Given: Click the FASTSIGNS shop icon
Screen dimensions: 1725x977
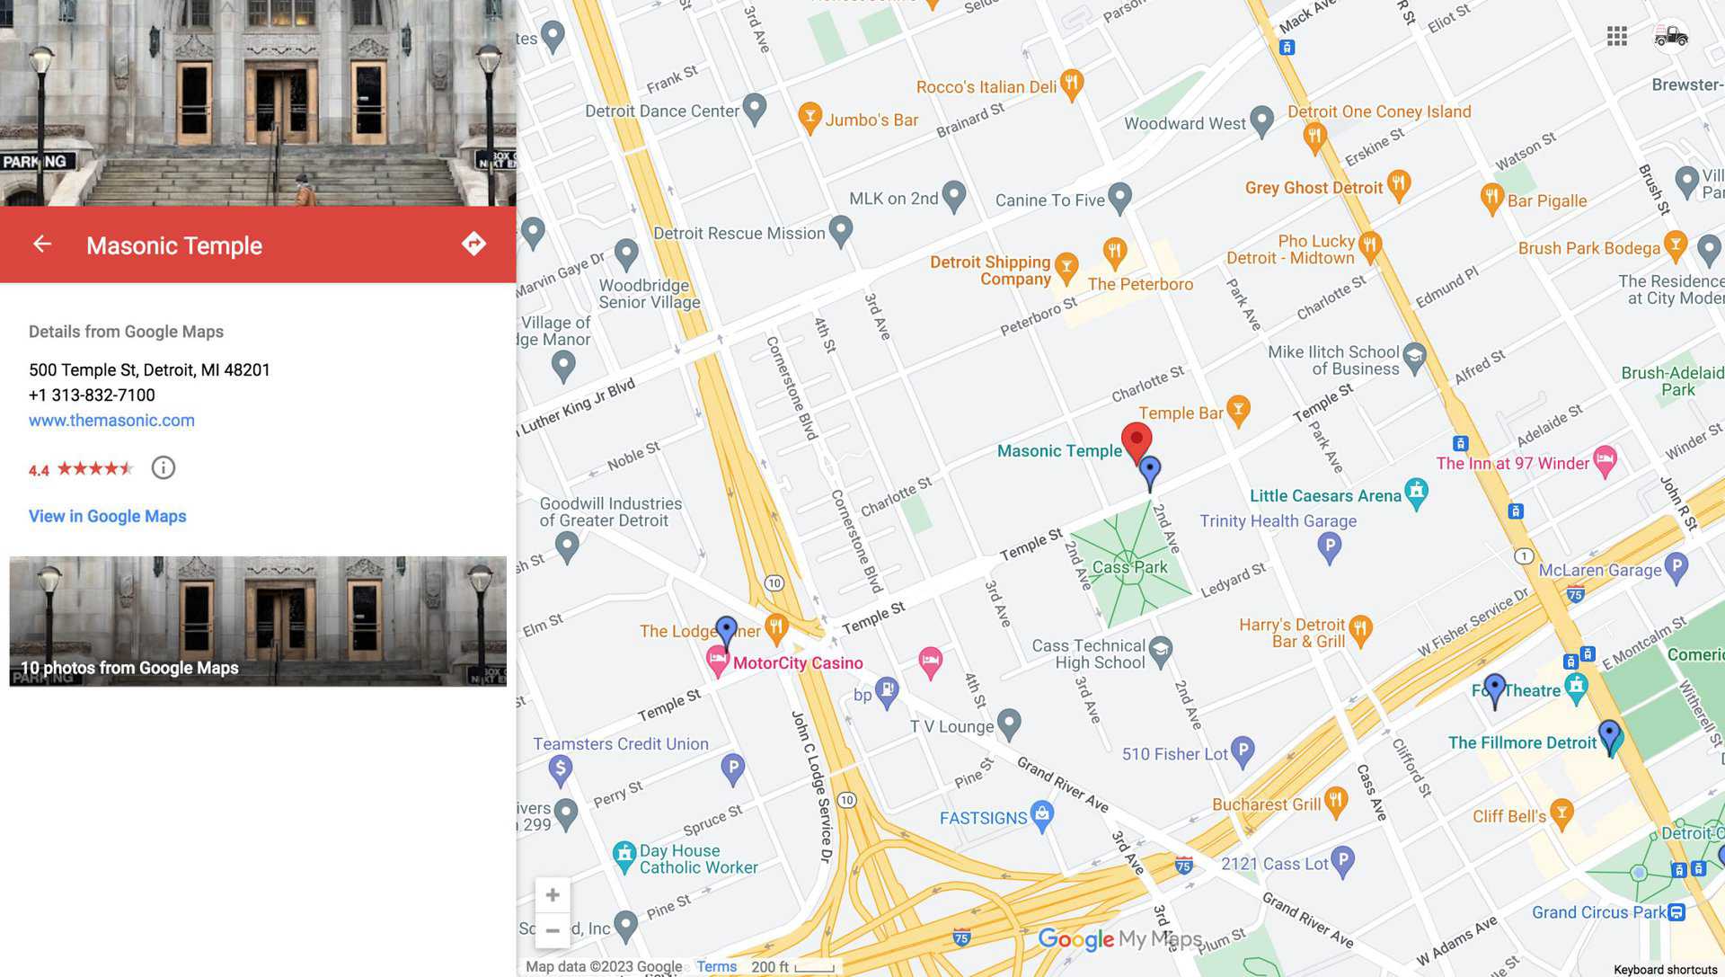Looking at the screenshot, I should (x=1042, y=816).
